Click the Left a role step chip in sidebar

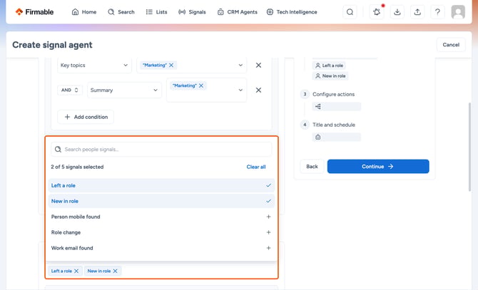[x=329, y=66]
